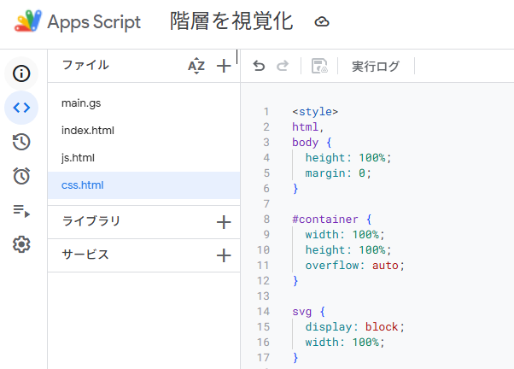Image resolution: width=514 pixels, height=369 pixels.
Task: Open the Overview info icon in sidebar
Action: pos(22,73)
